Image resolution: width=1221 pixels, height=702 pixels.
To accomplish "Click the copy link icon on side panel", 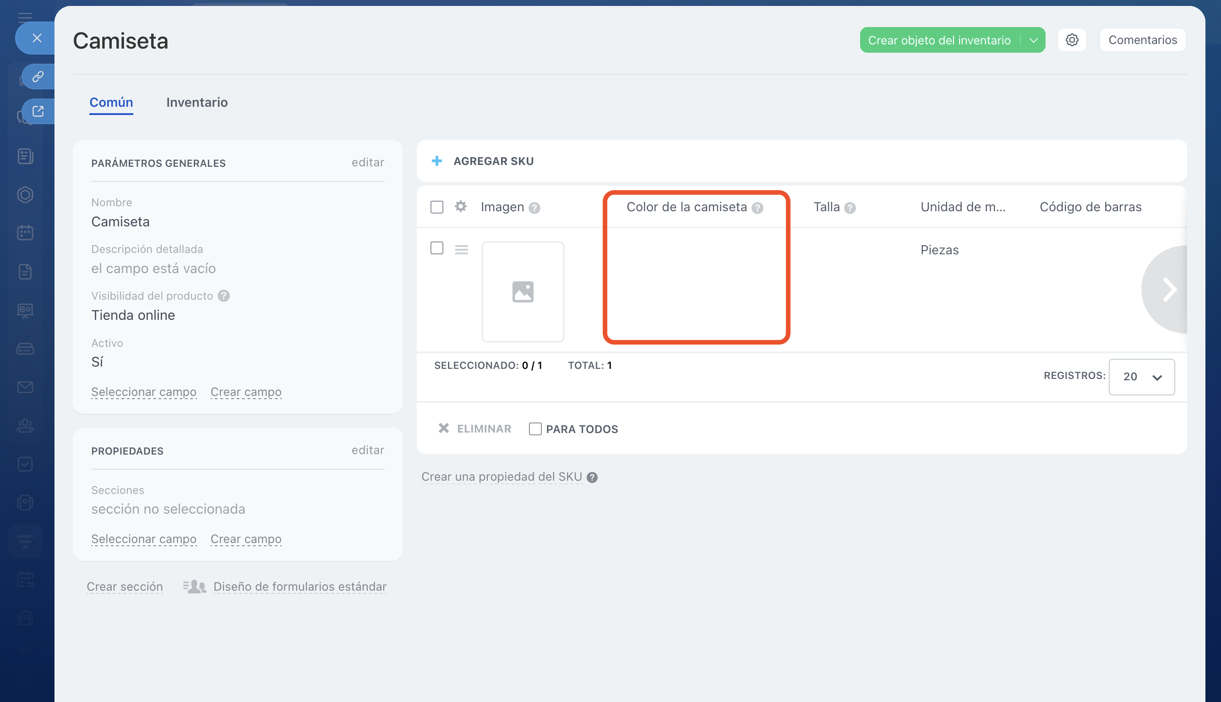I will (x=38, y=77).
